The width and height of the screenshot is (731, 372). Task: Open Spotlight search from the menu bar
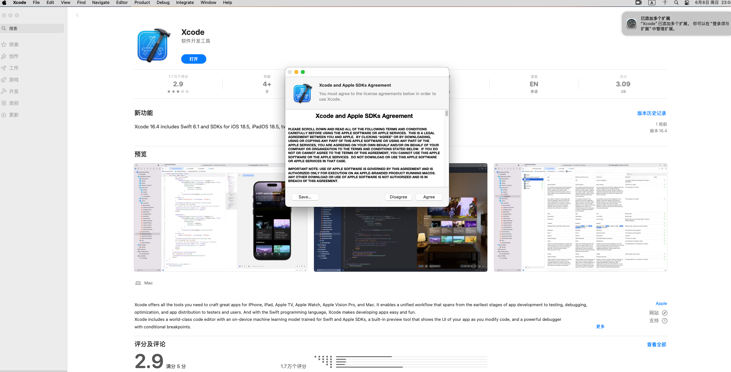[x=676, y=3]
